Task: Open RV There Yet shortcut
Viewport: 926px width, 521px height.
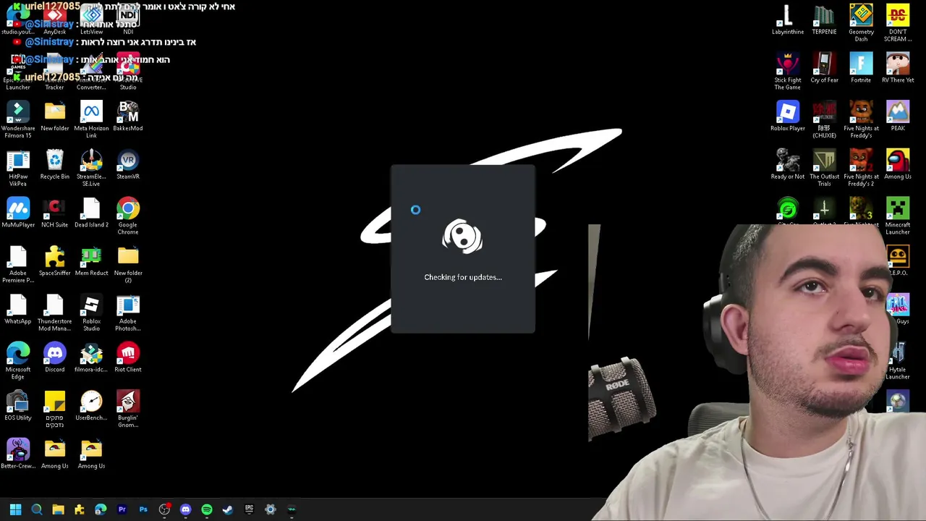Action: click(898, 68)
